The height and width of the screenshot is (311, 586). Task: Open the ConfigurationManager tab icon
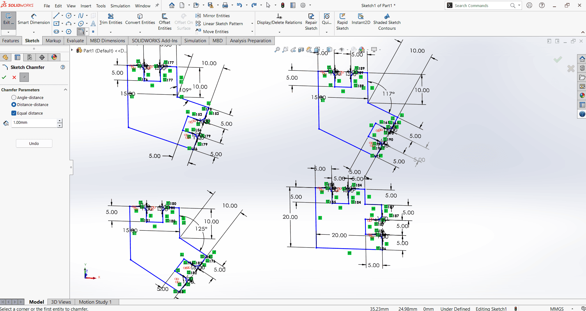[x=30, y=57]
